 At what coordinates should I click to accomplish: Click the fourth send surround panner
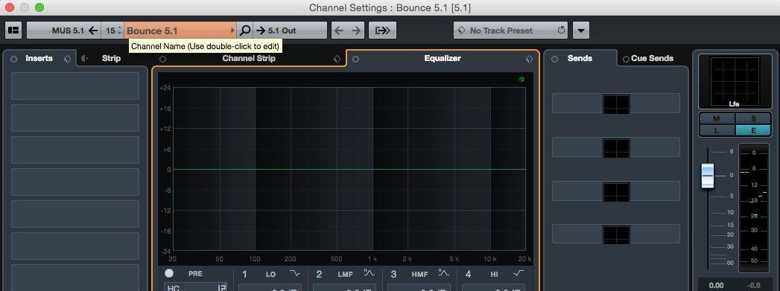(x=616, y=235)
